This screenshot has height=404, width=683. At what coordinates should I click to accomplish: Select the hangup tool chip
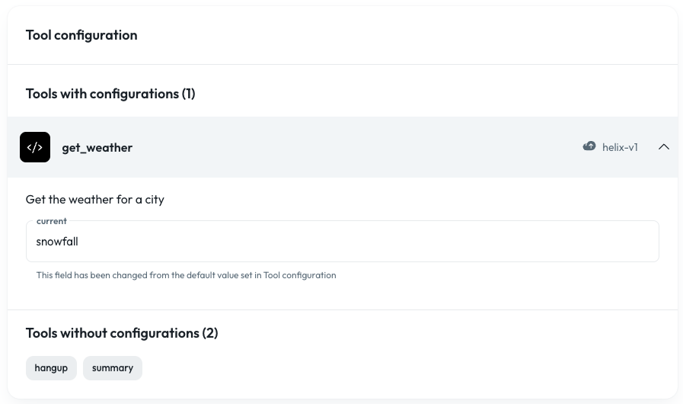tap(51, 367)
